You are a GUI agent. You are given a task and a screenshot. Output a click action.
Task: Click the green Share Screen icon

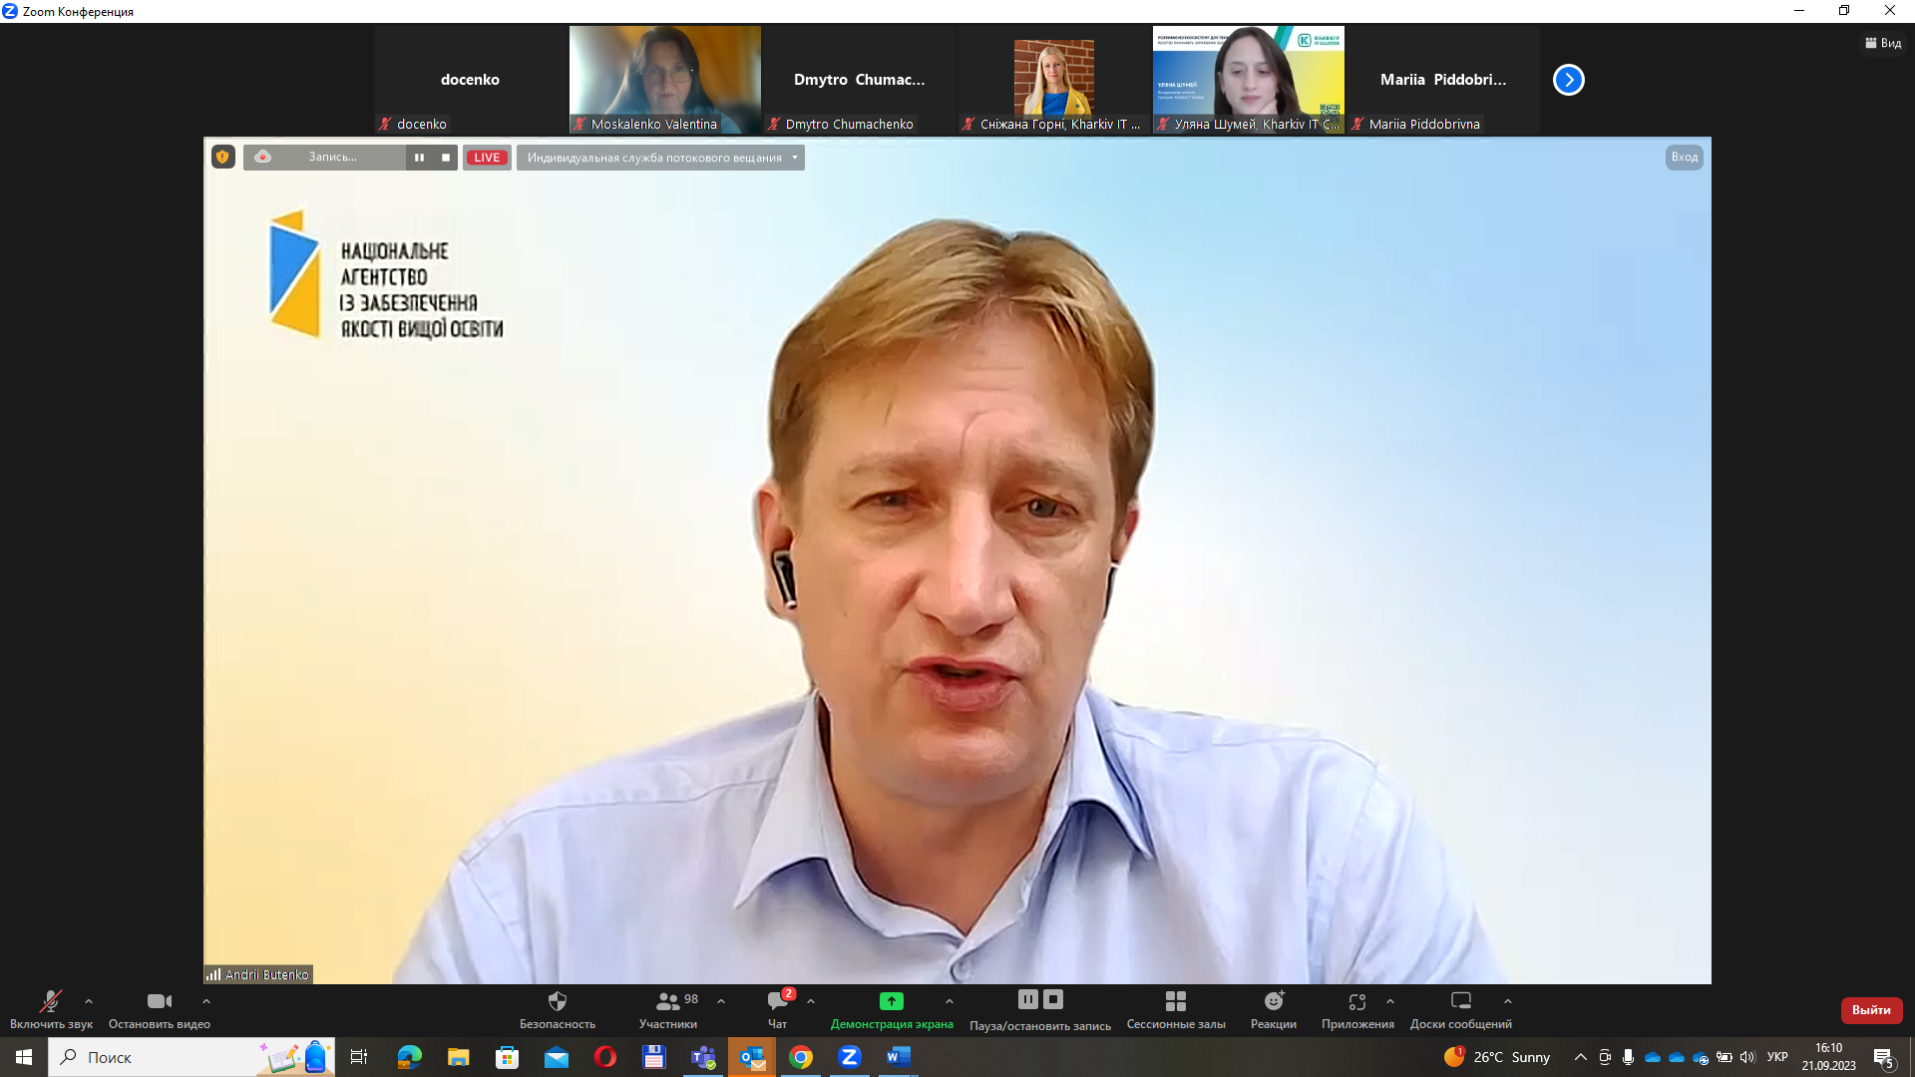click(891, 1001)
